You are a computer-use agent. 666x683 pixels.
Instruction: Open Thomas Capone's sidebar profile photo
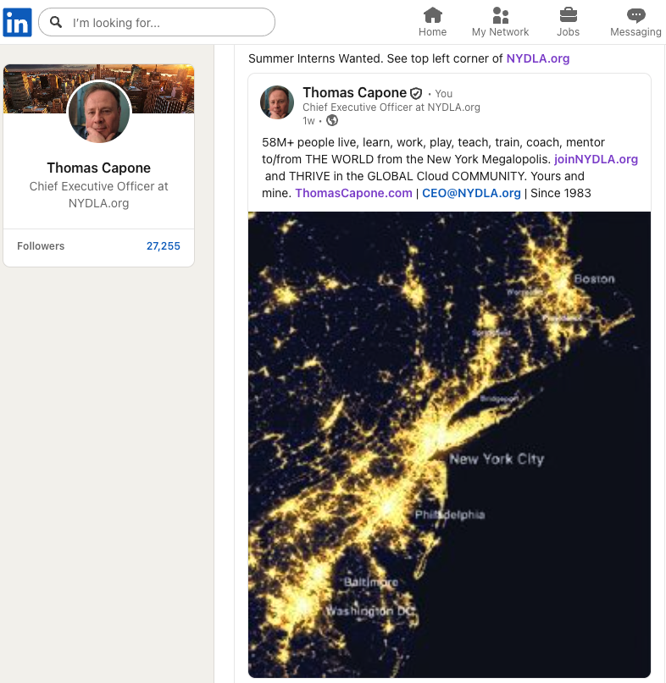click(x=99, y=112)
